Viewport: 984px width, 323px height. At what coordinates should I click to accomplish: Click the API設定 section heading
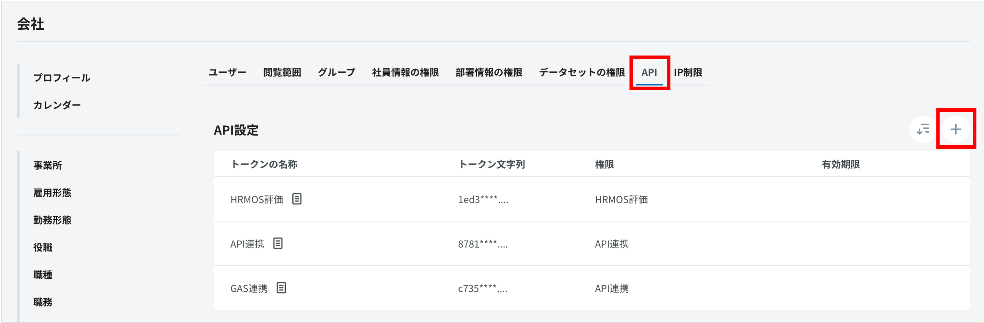(x=236, y=130)
